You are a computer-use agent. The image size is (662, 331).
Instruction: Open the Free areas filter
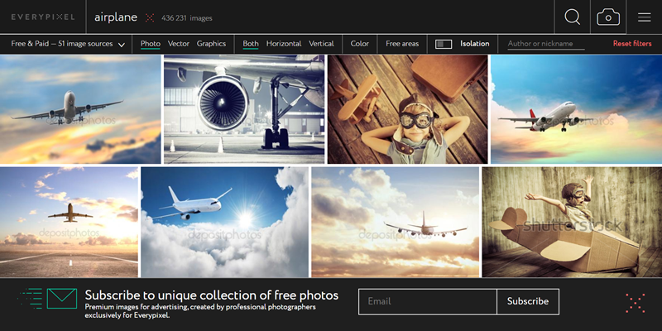[402, 44]
